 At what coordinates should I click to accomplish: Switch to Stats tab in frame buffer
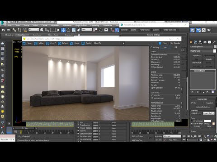tap(165, 47)
